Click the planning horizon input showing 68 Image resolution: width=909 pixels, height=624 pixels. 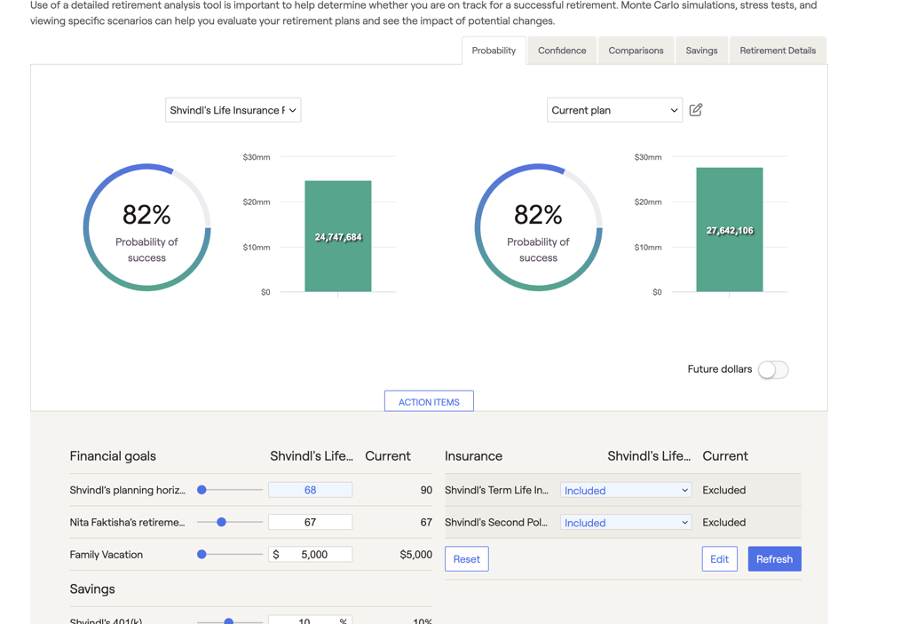click(310, 490)
